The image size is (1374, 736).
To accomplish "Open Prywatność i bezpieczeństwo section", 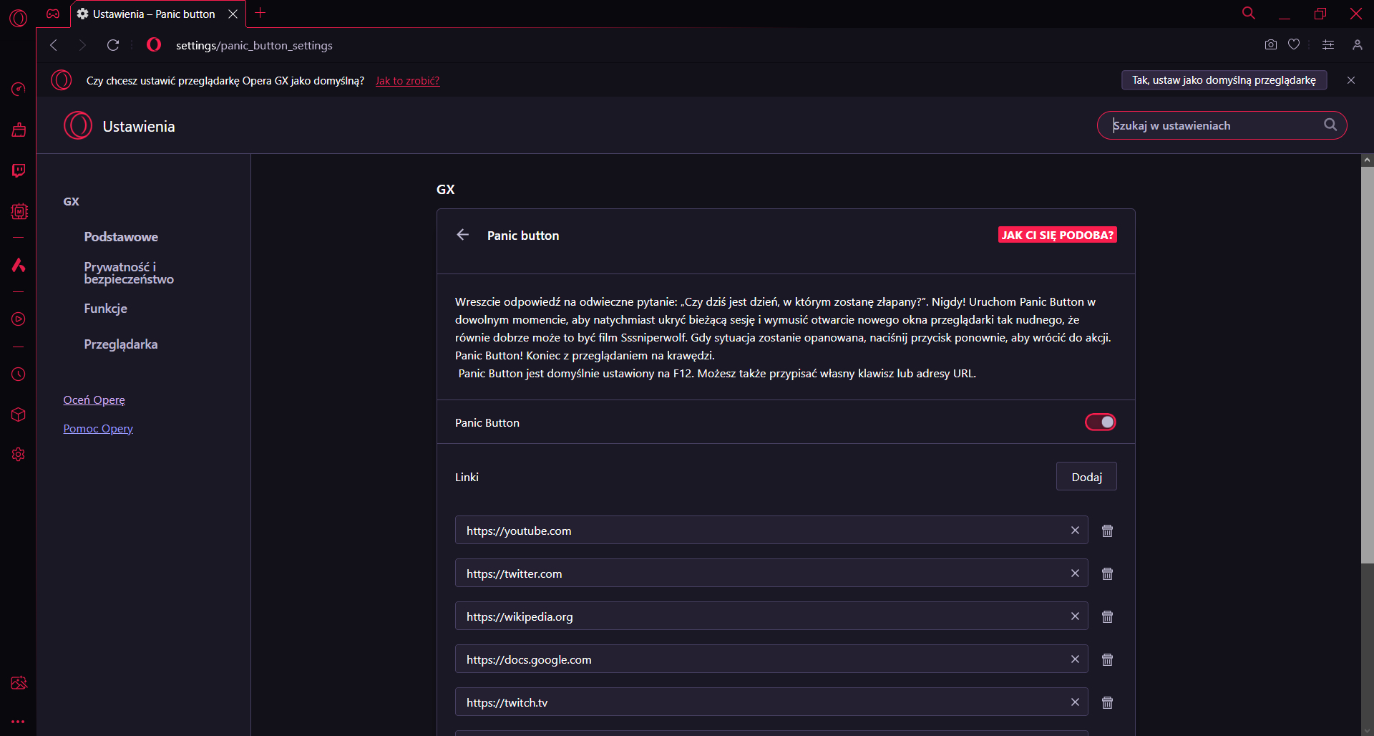I will point(129,273).
